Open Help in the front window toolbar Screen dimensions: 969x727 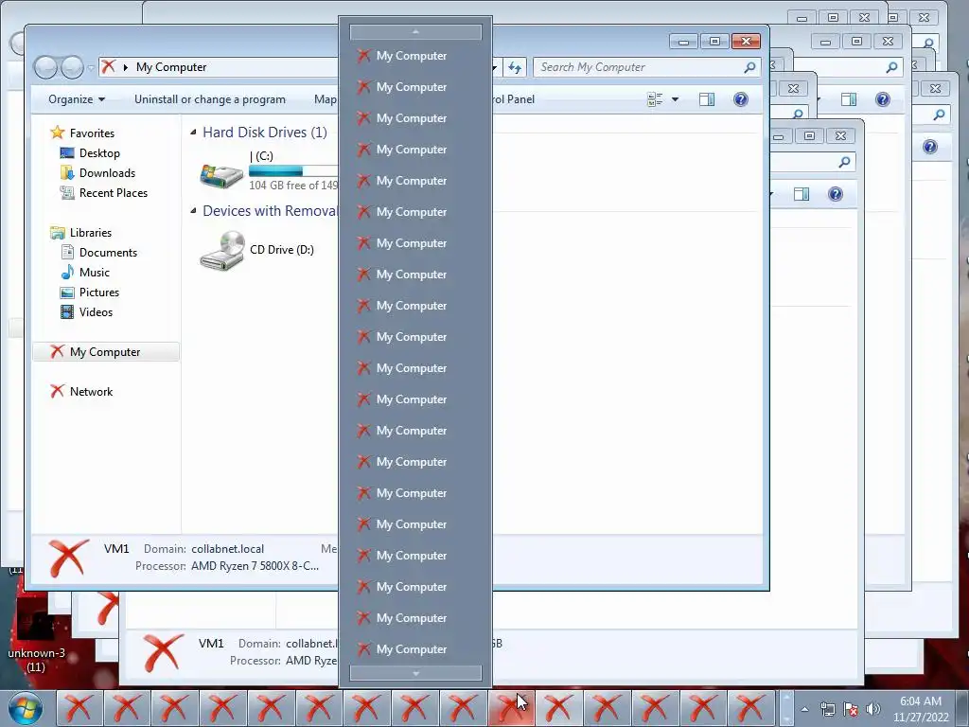coord(740,99)
